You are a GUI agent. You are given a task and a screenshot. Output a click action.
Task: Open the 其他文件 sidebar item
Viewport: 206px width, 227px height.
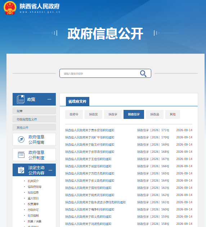tap(34, 128)
